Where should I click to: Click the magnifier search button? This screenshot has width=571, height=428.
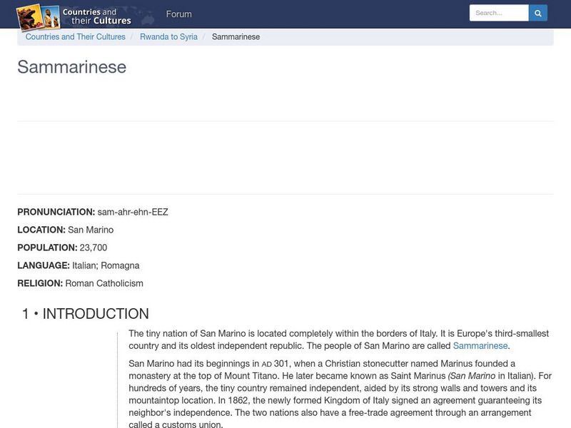[x=538, y=13]
